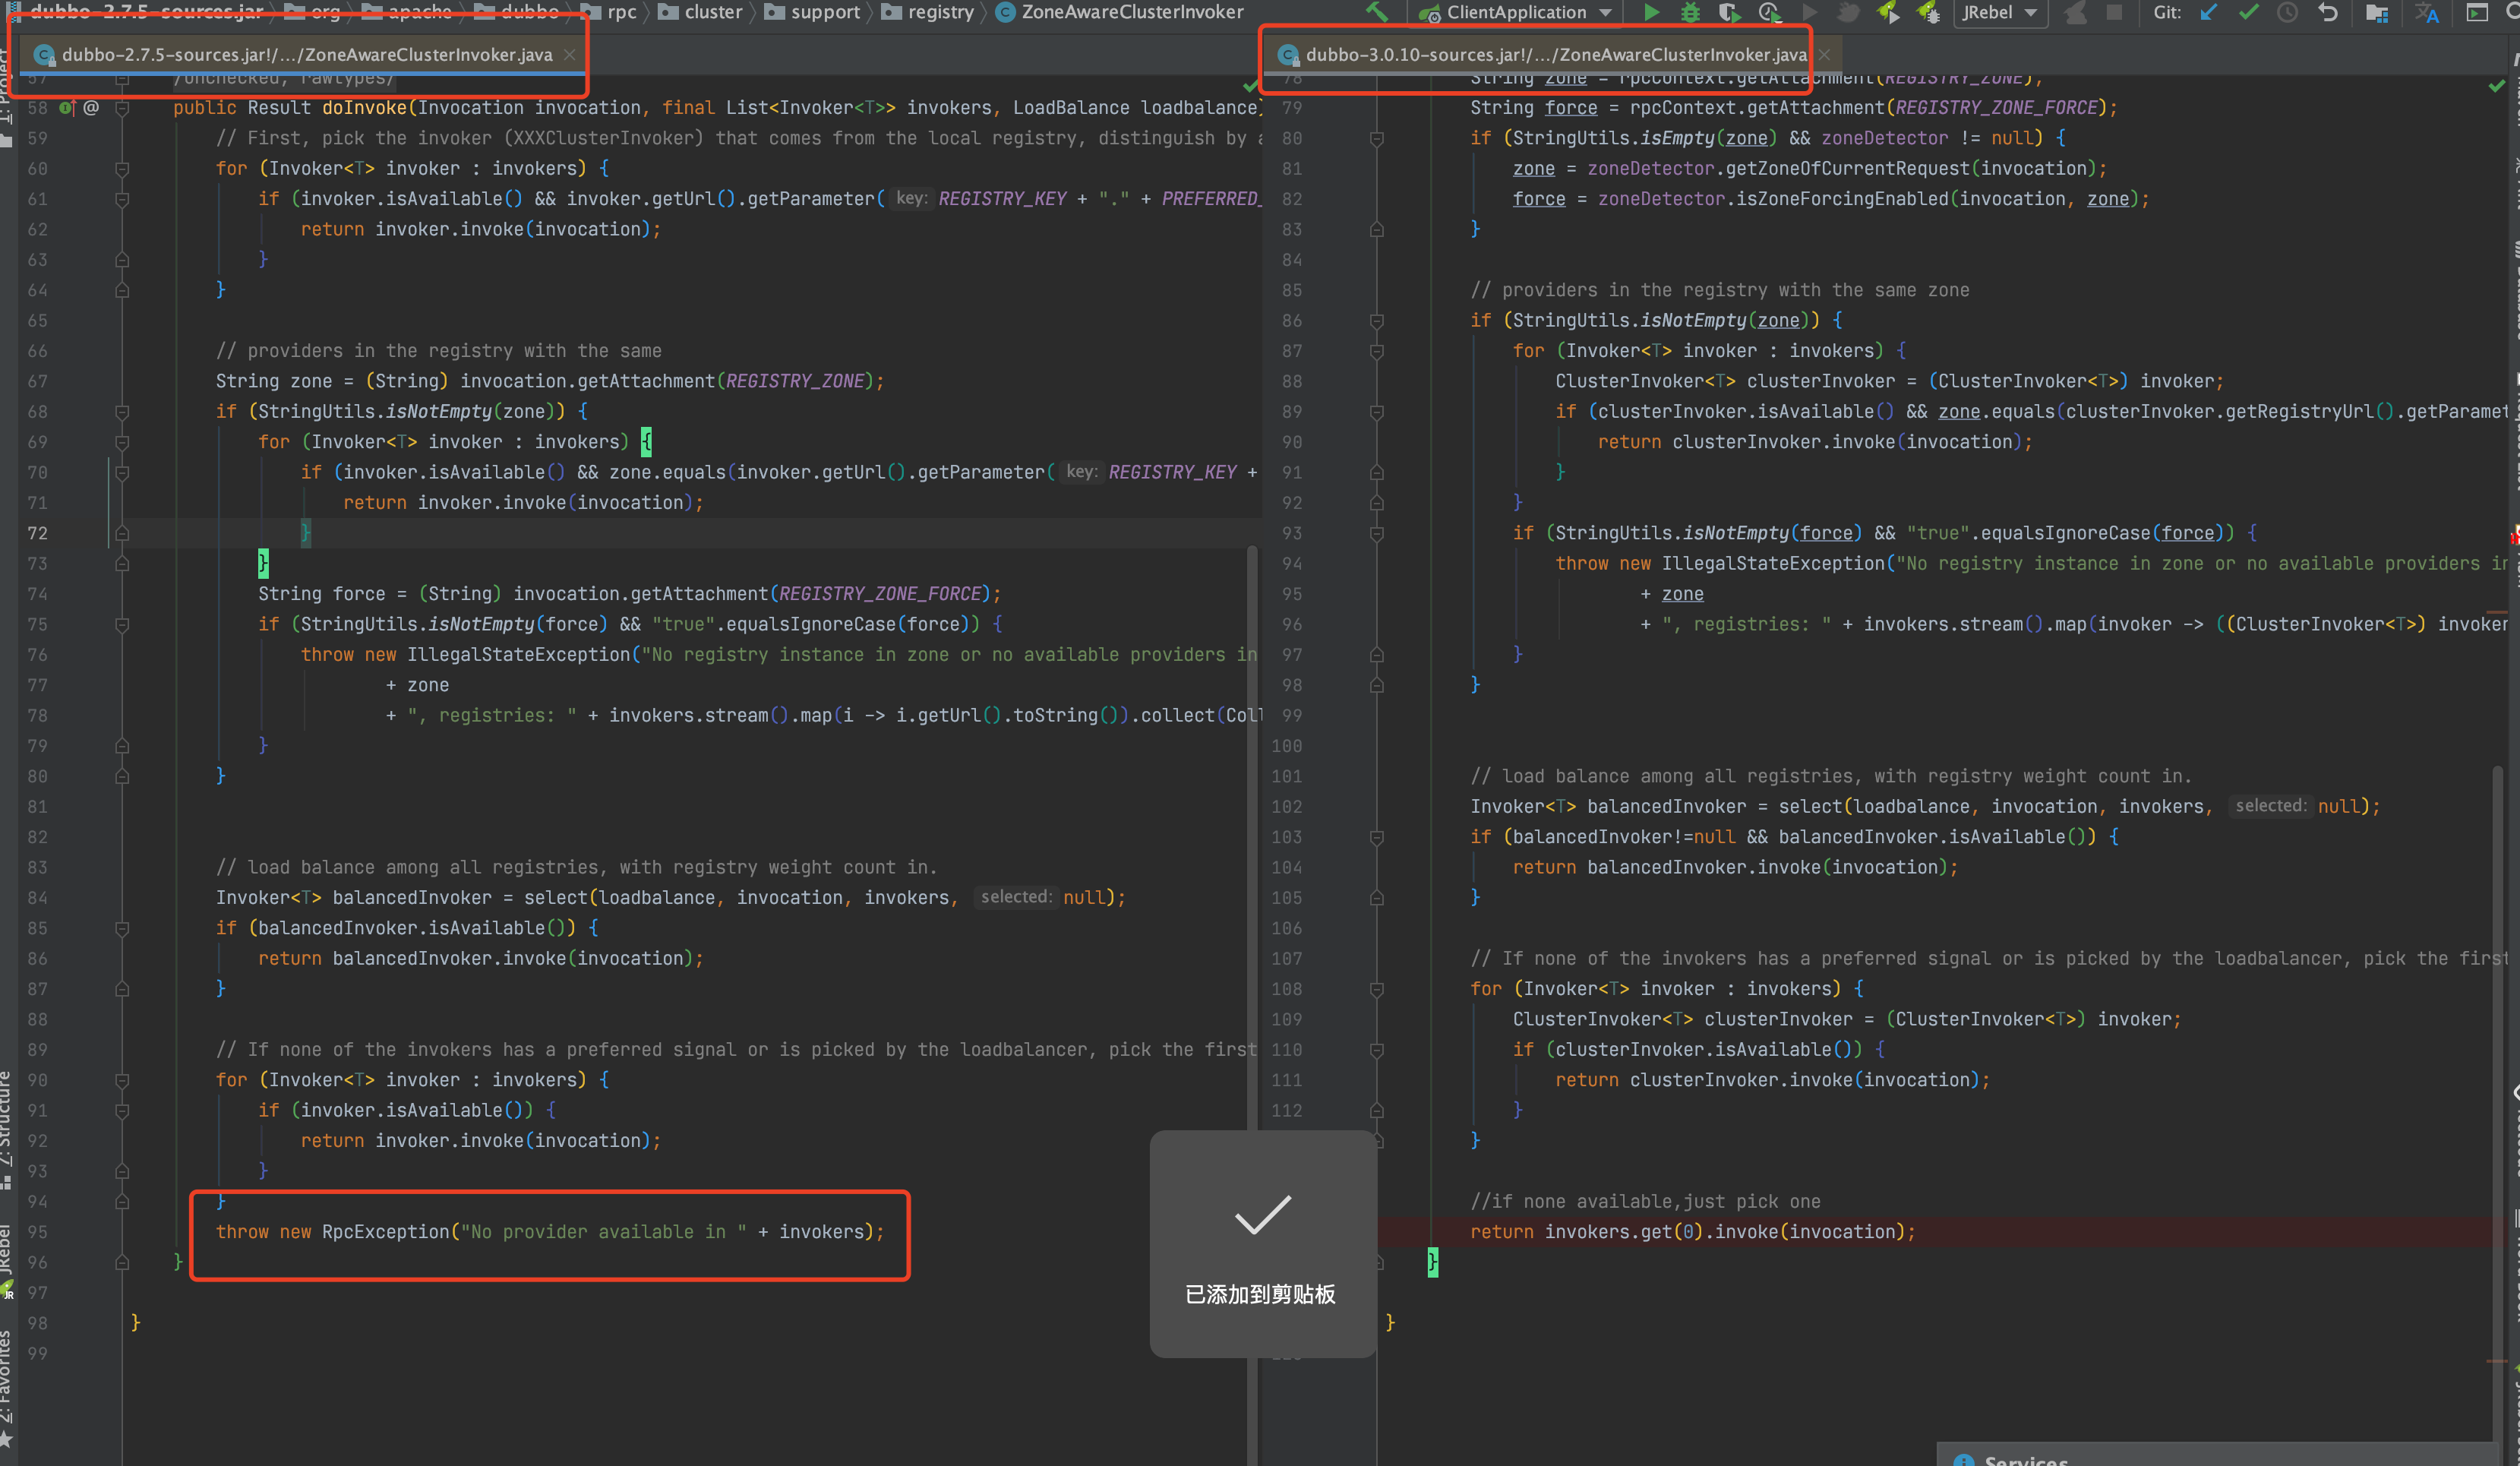
Task: Click 'balancedInvoker' declaration on right line 102
Action: pyautogui.click(x=1666, y=806)
